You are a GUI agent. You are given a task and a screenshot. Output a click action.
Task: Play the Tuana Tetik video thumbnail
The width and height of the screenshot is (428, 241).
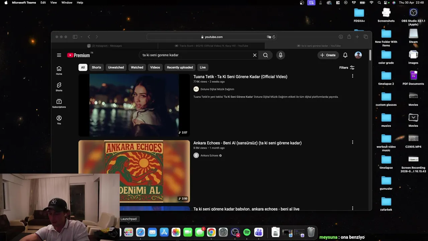tap(134, 105)
